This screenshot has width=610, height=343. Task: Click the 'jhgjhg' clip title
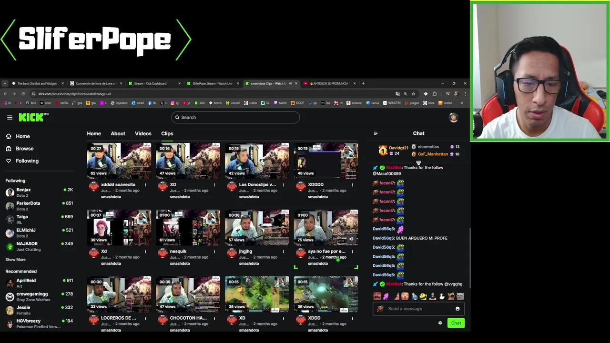pos(245,252)
